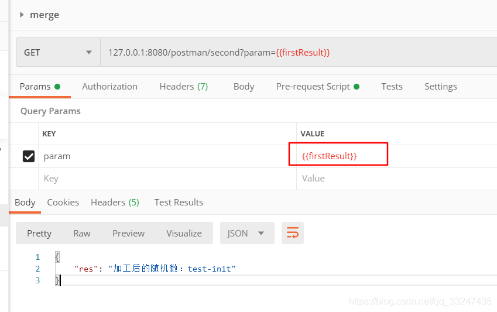Switch to the Params tab
This screenshot has width=497, height=312.
click(x=40, y=87)
